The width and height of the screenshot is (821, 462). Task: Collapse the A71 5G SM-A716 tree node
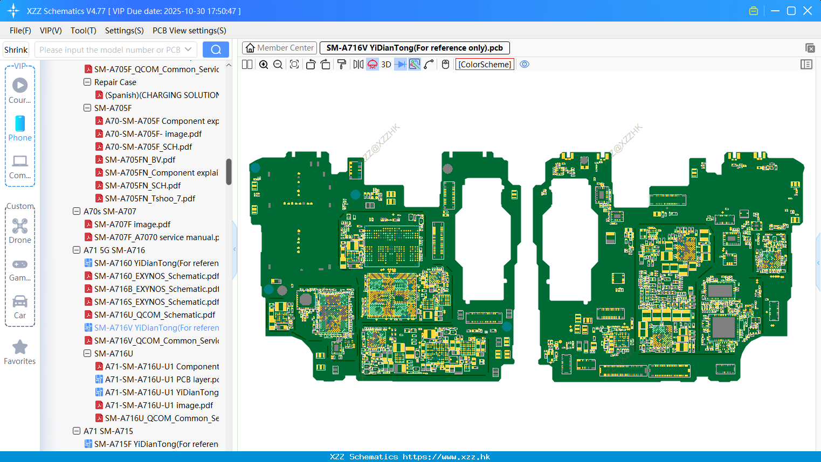tap(77, 250)
